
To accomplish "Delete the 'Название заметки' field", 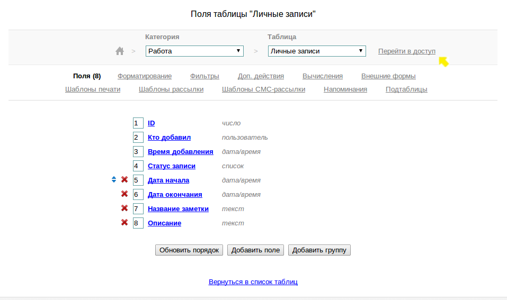I will point(124,208).
